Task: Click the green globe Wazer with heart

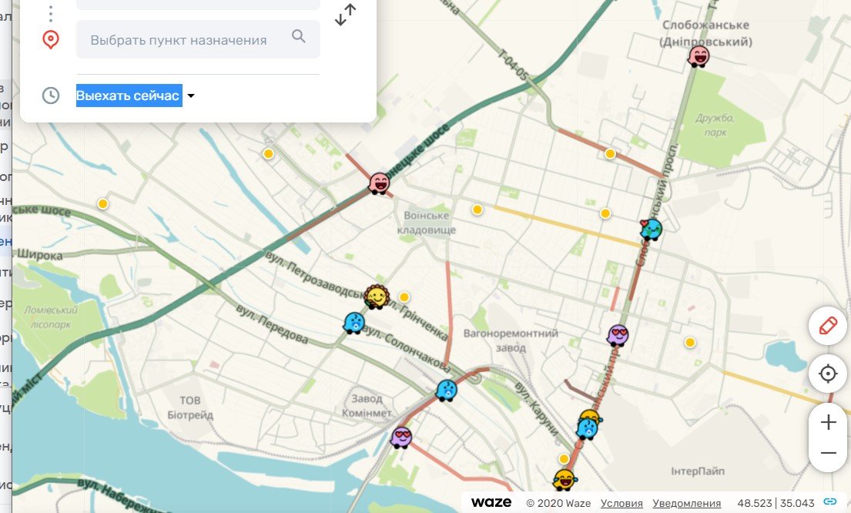Action: 651,229
